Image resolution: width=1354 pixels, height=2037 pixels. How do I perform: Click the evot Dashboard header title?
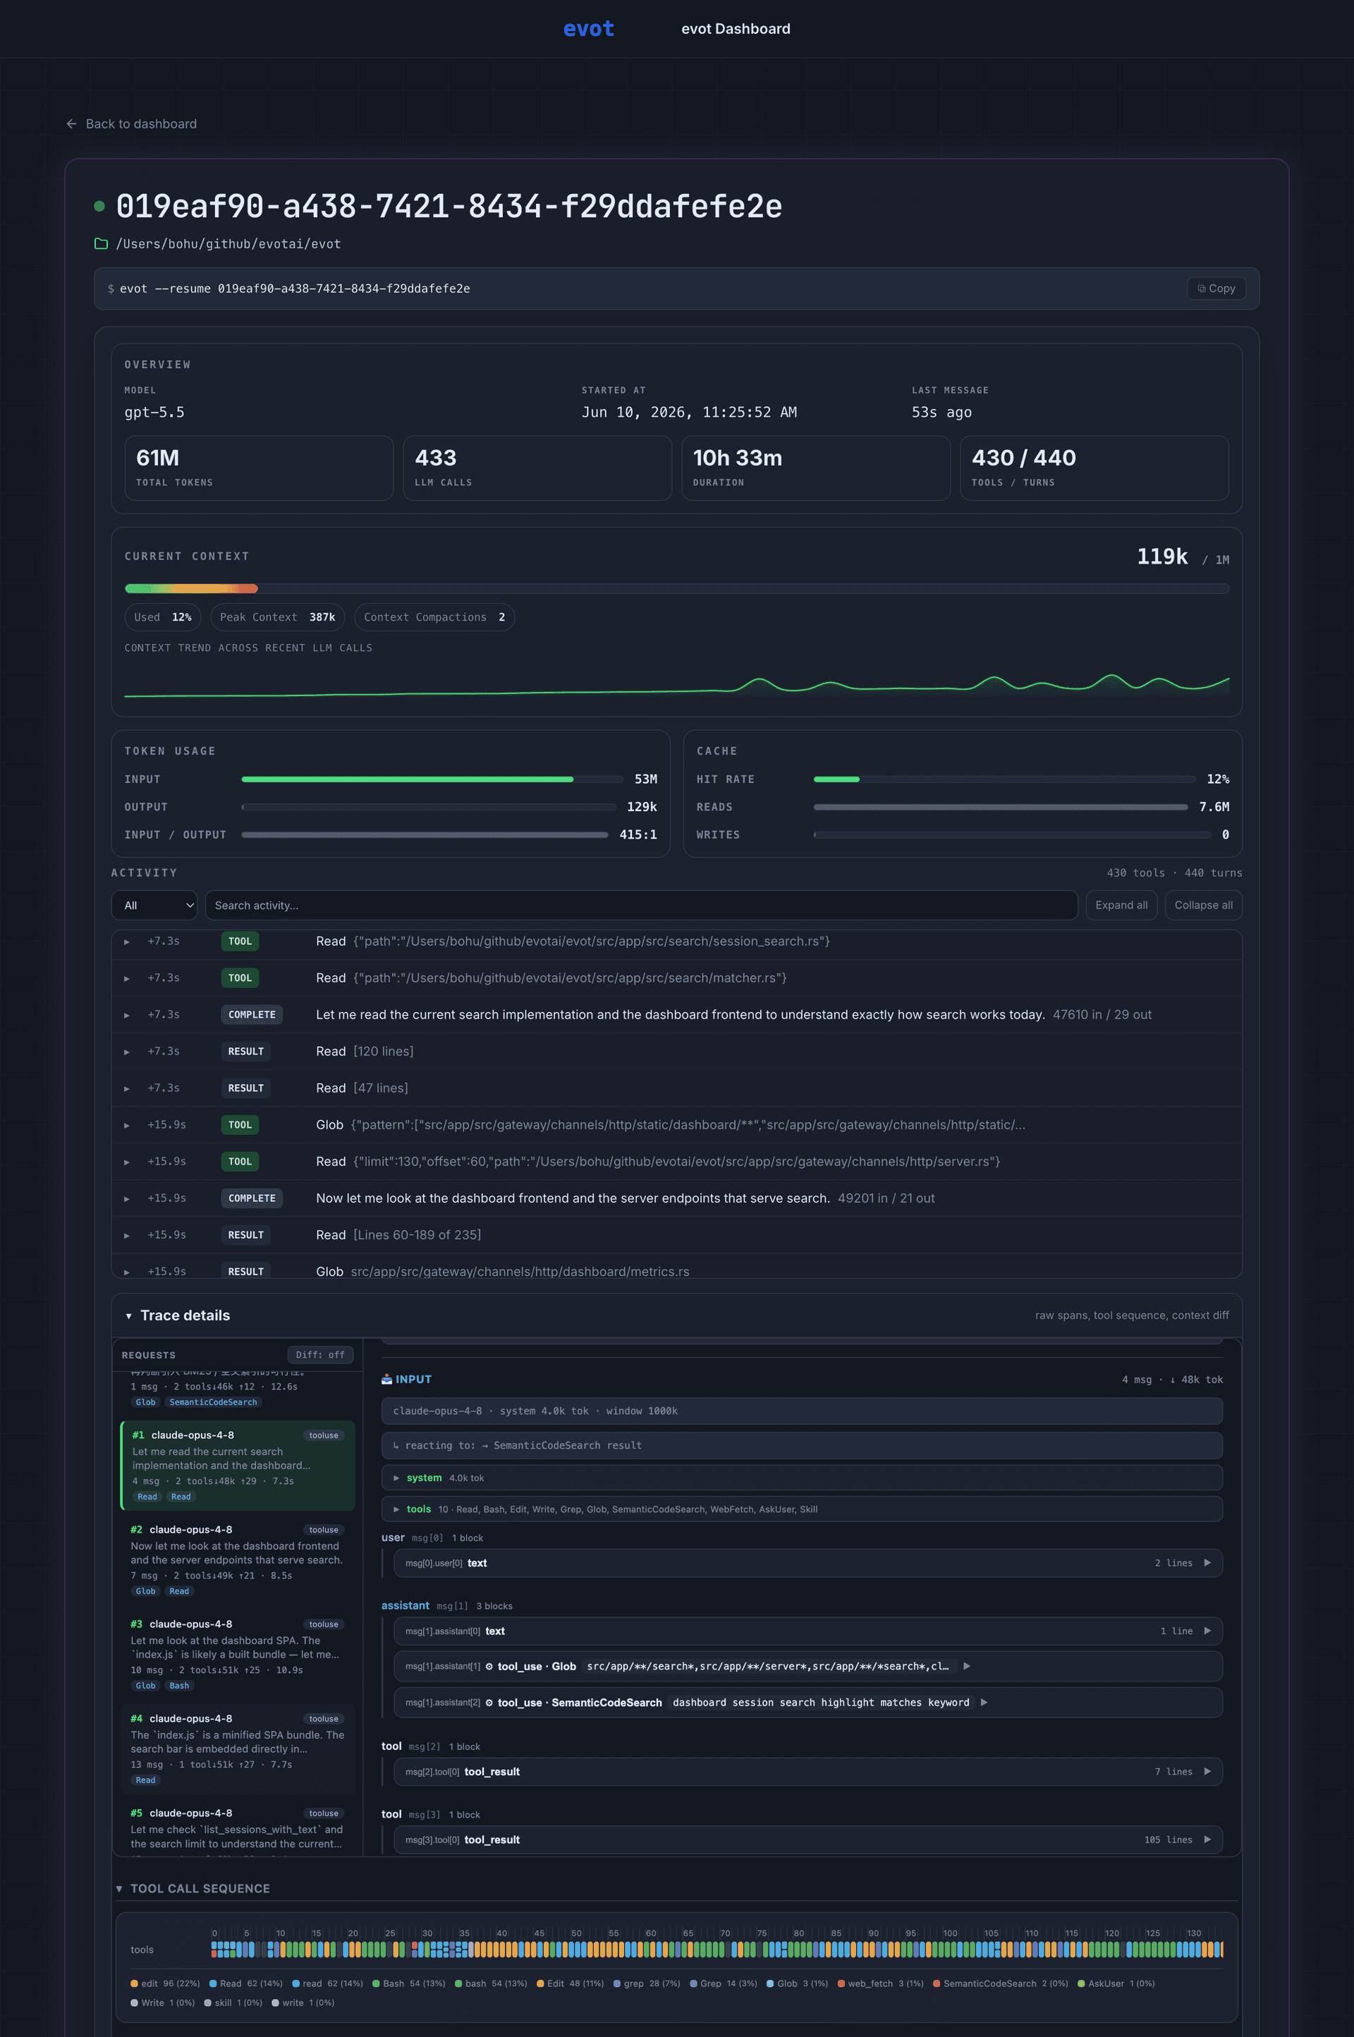pos(735,28)
